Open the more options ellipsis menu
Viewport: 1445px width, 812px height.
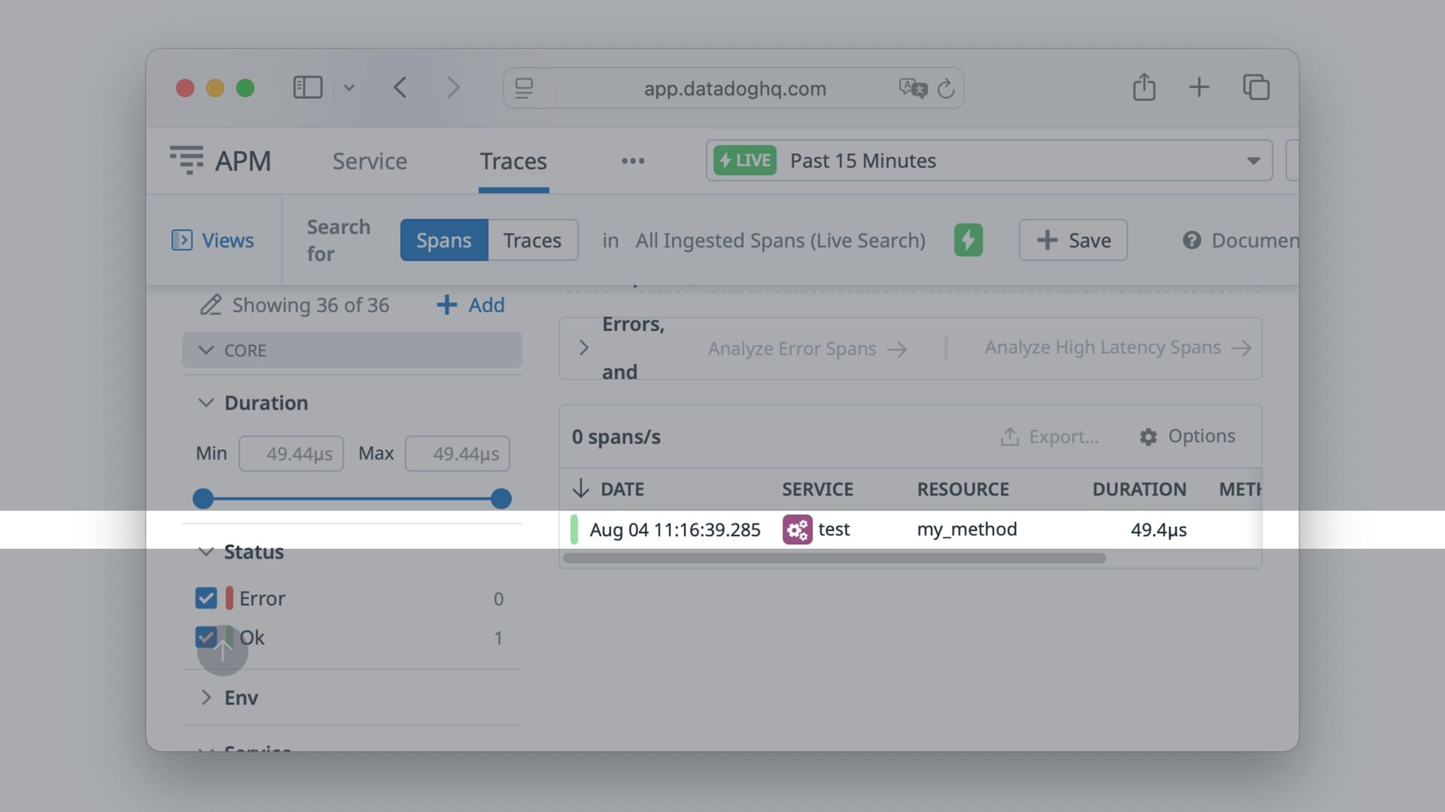point(632,161)
